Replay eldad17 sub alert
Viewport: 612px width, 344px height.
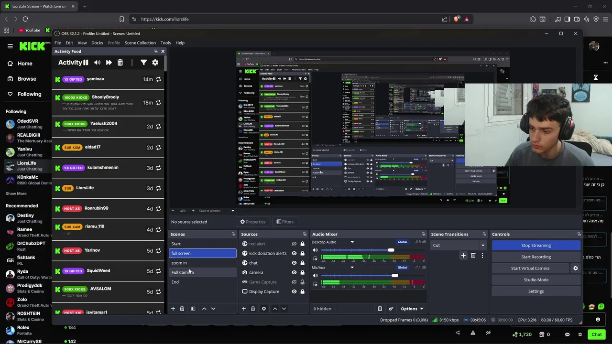[158, 148]
